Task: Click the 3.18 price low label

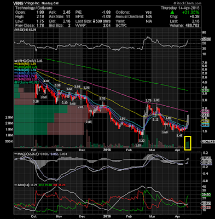Action: pyautogui.click(x=36, y=101)
